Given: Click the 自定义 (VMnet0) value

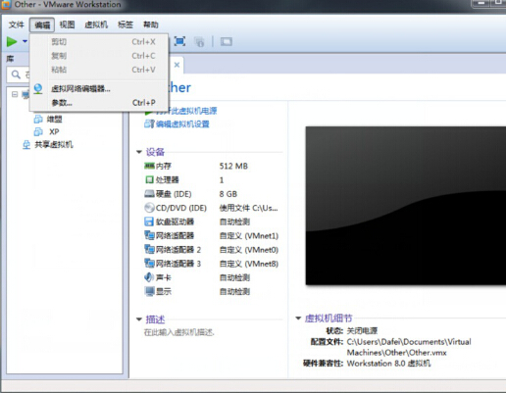Looking at the screenshot, I should [x=249, y=250].
